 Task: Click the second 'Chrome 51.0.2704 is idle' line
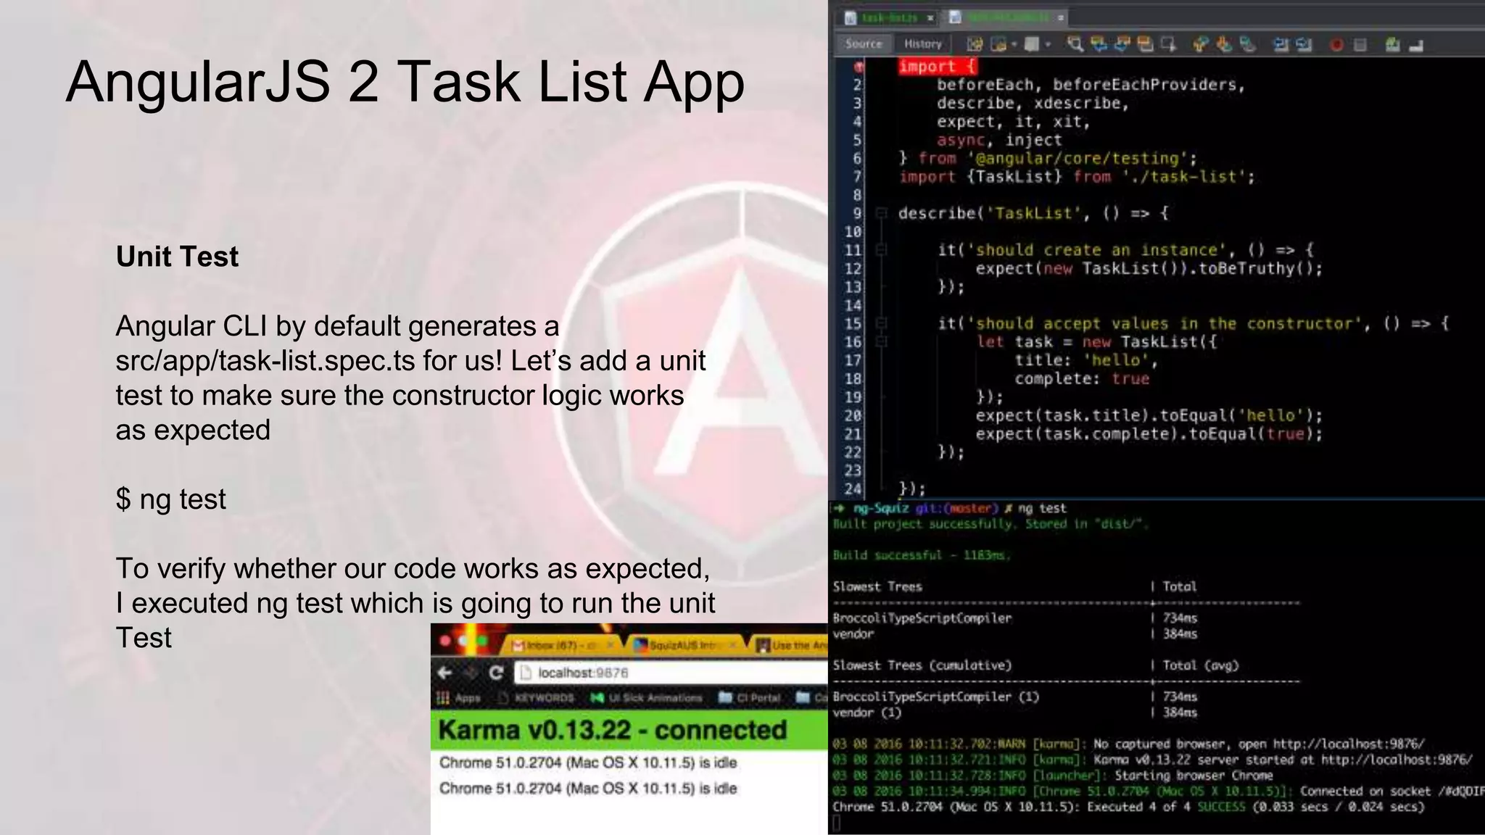(588, 788)
